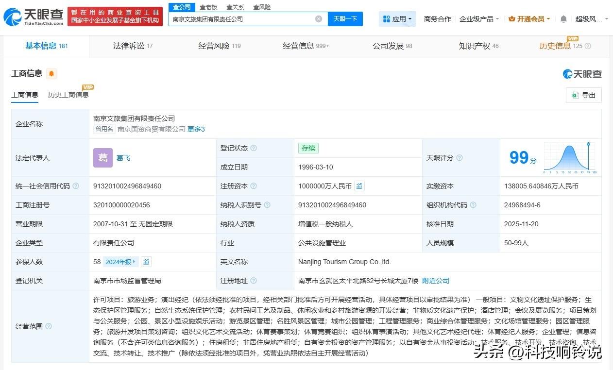
Task: Open legal representative 葛飞 link
Action: [123, 158]
